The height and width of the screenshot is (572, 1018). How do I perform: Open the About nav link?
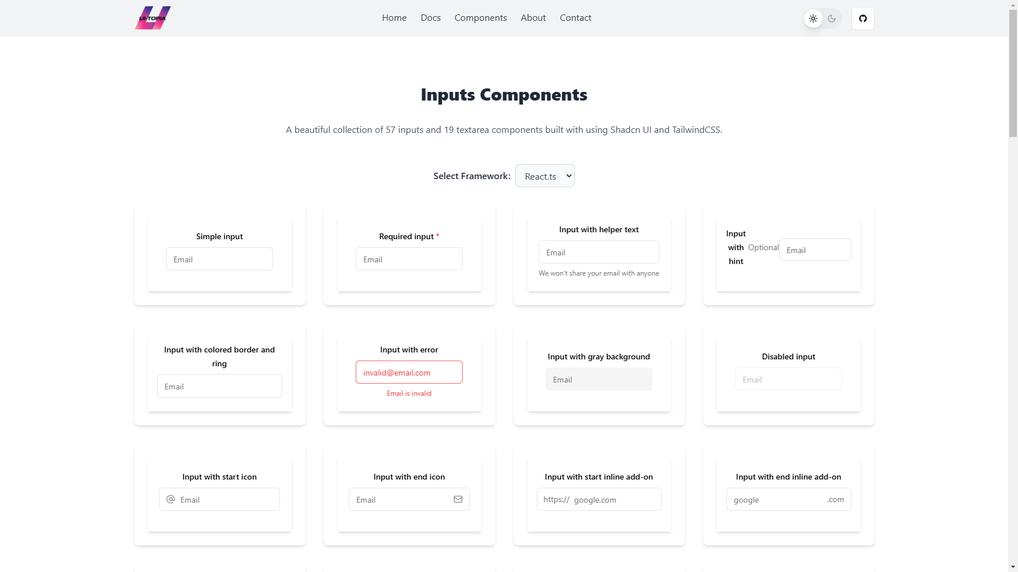pyautogui.click(x=533, y=18)
